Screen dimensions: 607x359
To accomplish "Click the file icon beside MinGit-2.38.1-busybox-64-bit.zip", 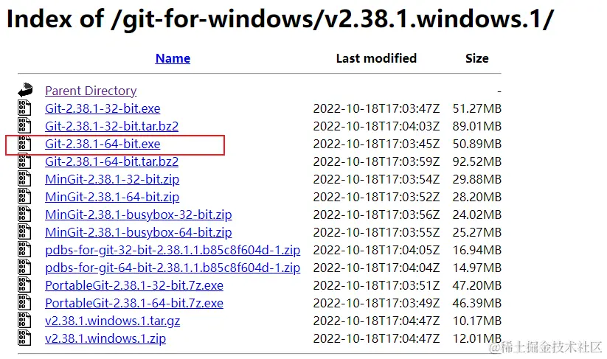I will pyautogui.click(x=24, y=231).
